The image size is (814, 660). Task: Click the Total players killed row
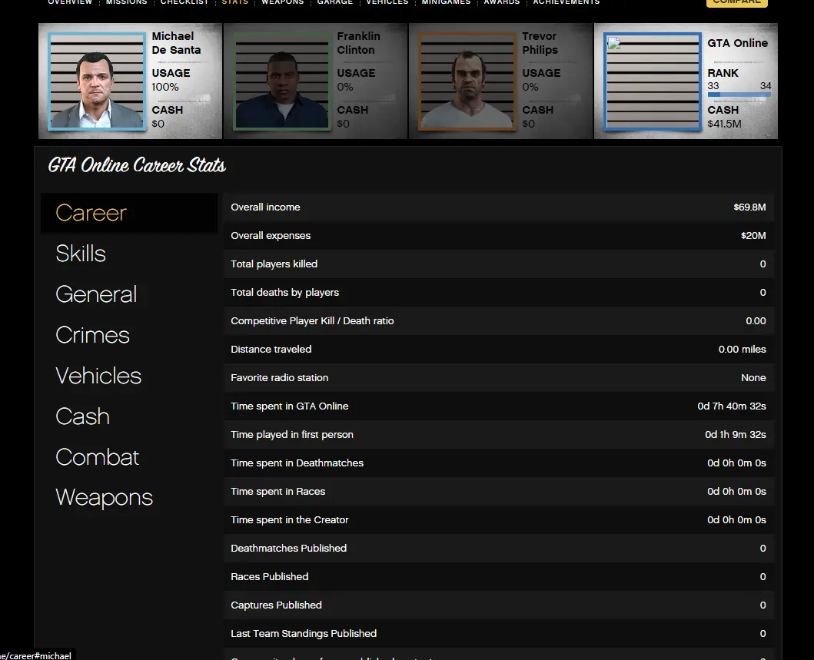tap(499, 264)
